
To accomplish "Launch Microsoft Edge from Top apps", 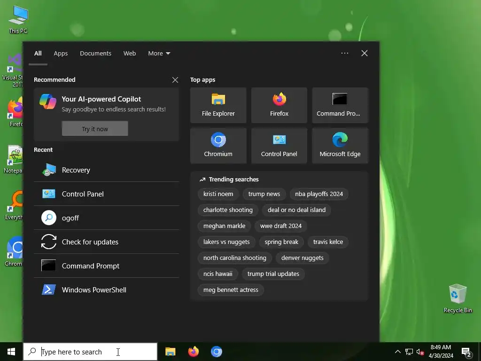I will (340, 146).
